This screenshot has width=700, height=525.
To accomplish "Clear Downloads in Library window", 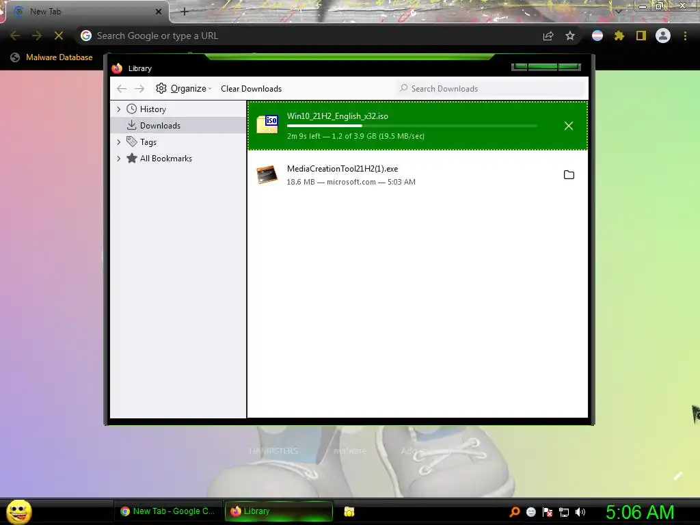I will (251, 88).
